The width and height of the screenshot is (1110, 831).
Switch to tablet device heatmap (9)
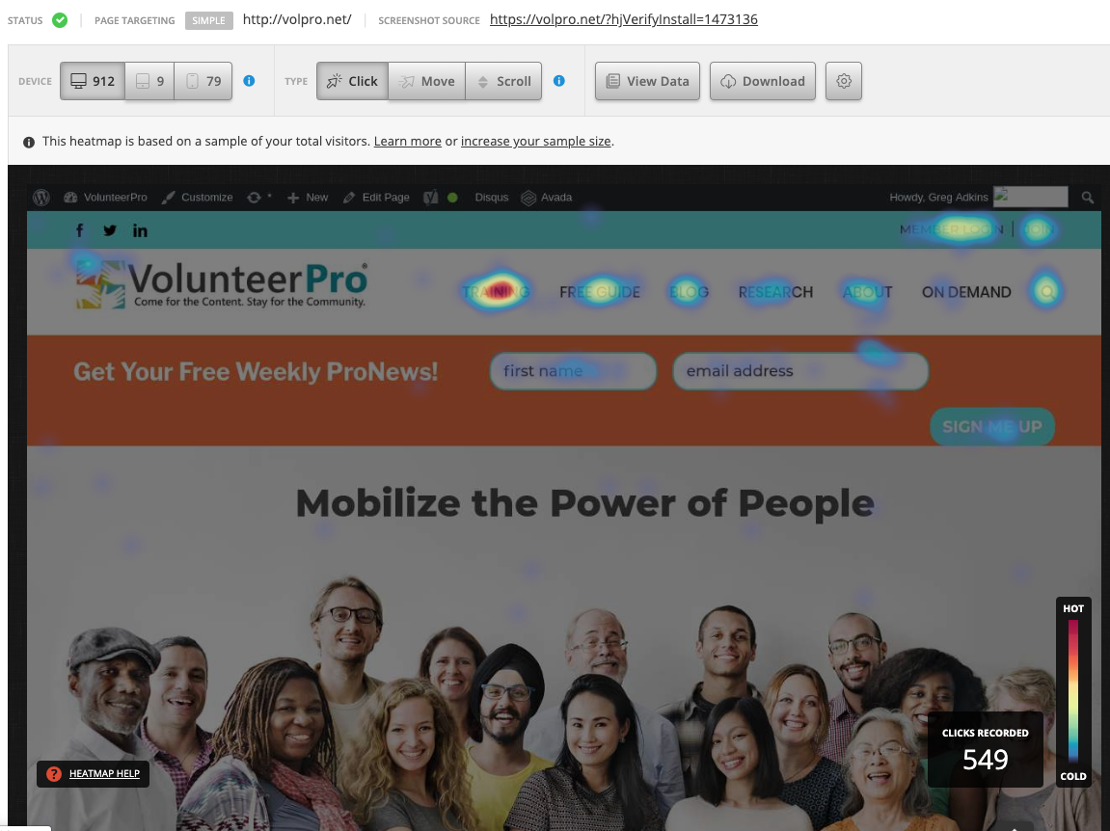coord(149,81)
